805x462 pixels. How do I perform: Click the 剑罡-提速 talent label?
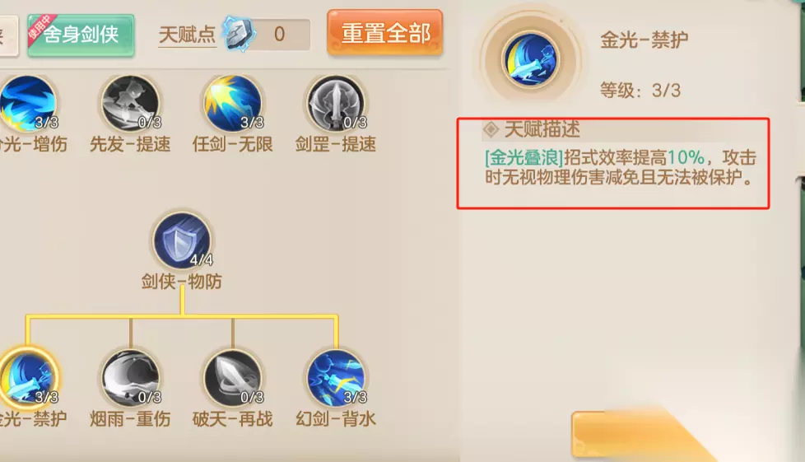[x=336, y=144]
